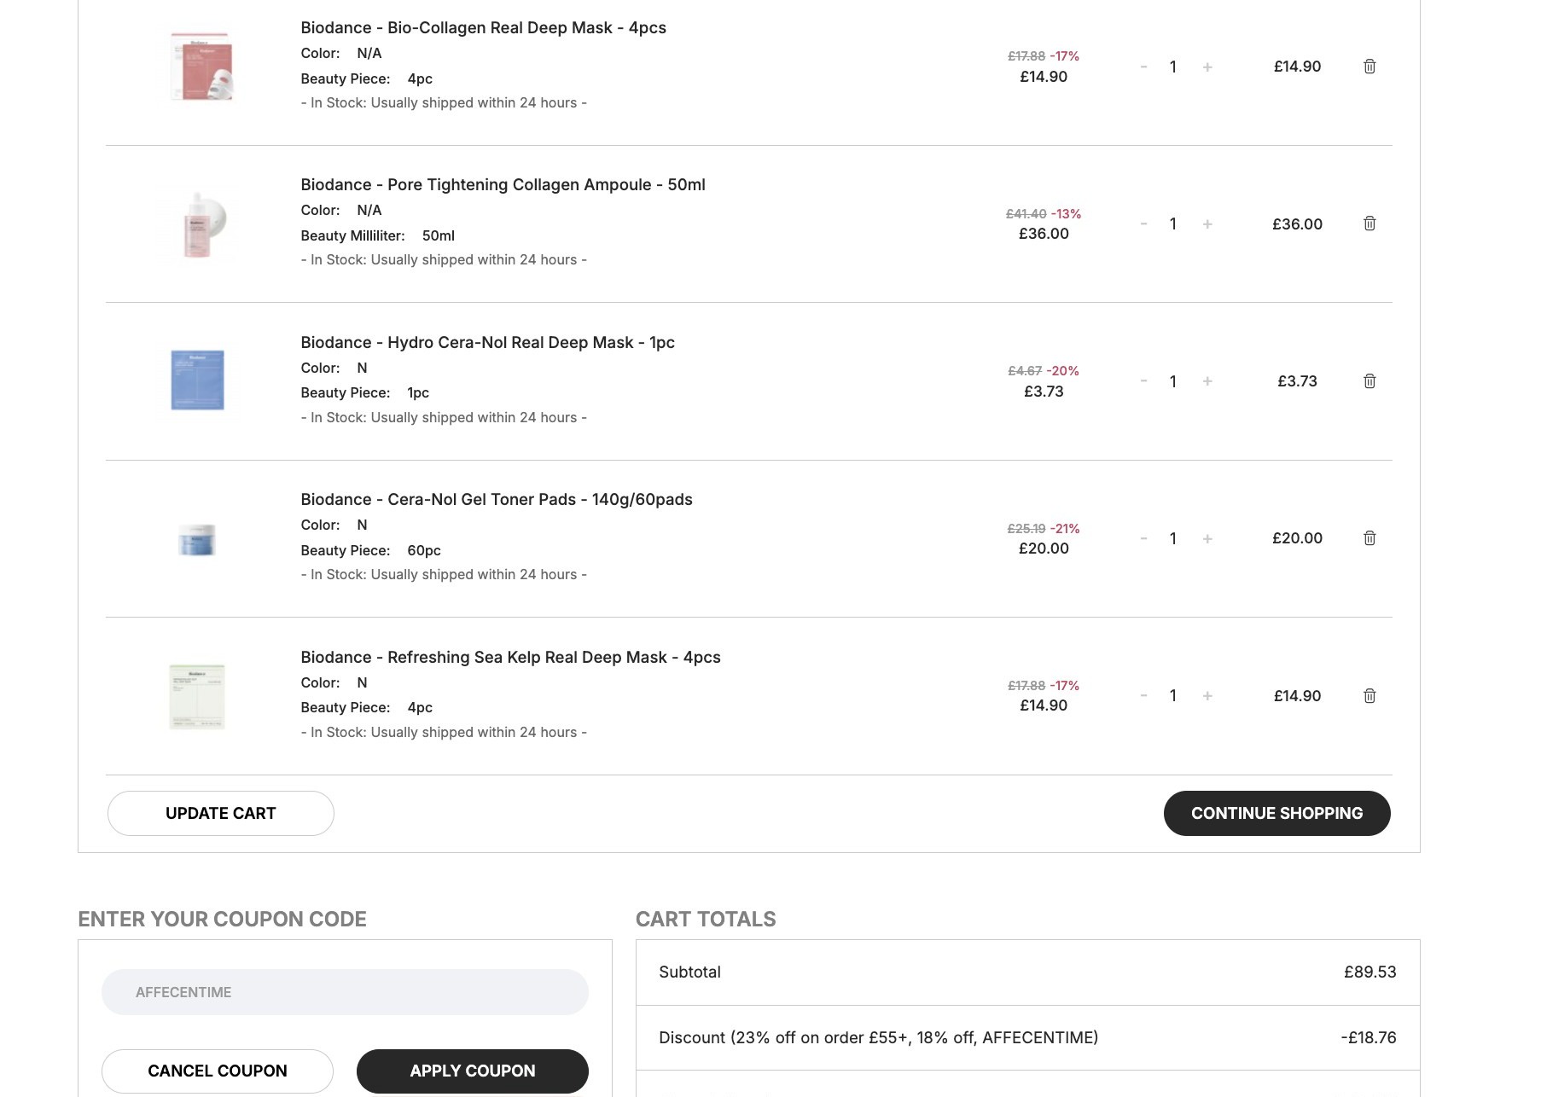Open Cera-Nol Gel Toner Pads product link
Image resolution: width=1541 pixels, height=1097 pixels.
click(x=496, y=500)
